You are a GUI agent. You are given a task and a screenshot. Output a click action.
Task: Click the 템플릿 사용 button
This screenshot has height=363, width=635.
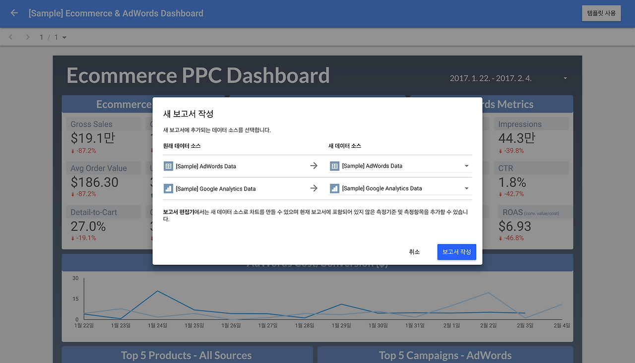pyautogui.click(x=601, y=13)
